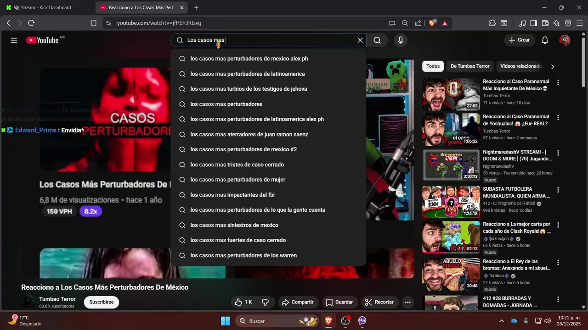Open SUBASTA FUTBOLERA MUNDIALISTA thumbnail

[451, 202]
